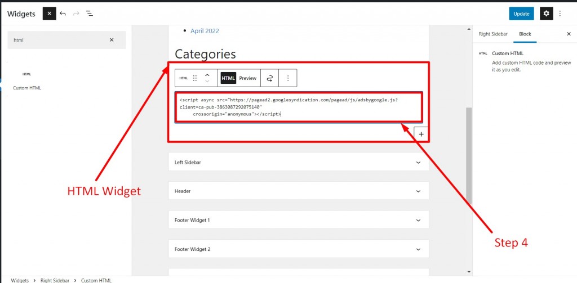Viewport: 577px width, 283px height.
Task: Click inside the HTML code editor
Action: 299,107
